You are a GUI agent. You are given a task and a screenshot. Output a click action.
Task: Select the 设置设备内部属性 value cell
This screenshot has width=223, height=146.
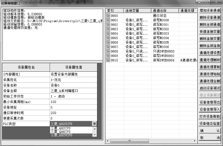[x=73, y=74]
